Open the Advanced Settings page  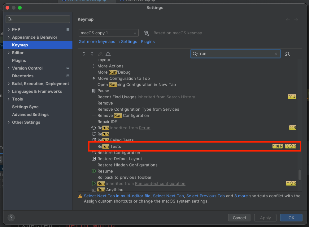pos(38,115)
